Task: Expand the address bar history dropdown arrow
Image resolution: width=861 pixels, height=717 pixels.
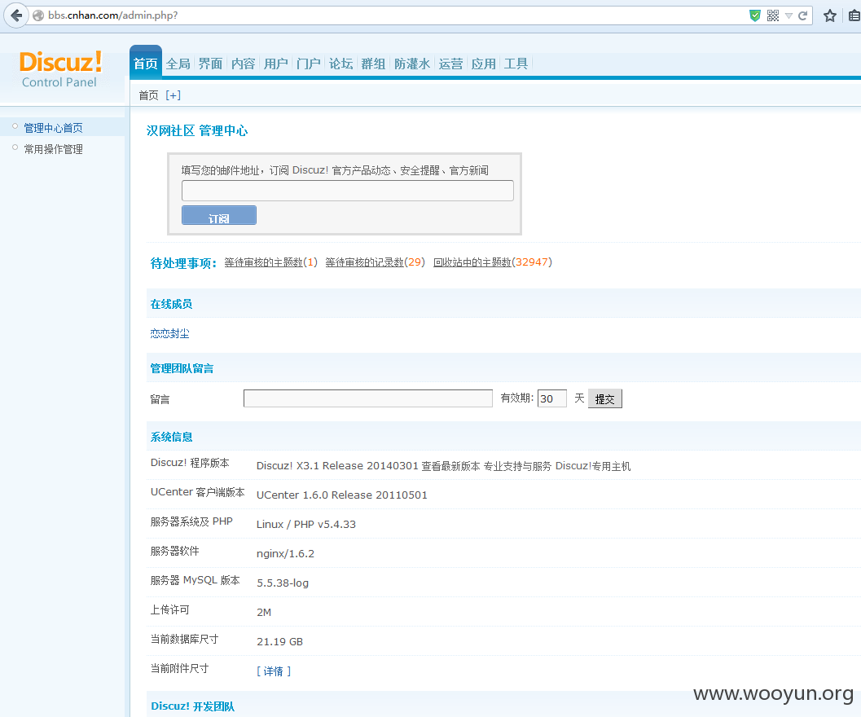Action: click(x=789, y=16)
